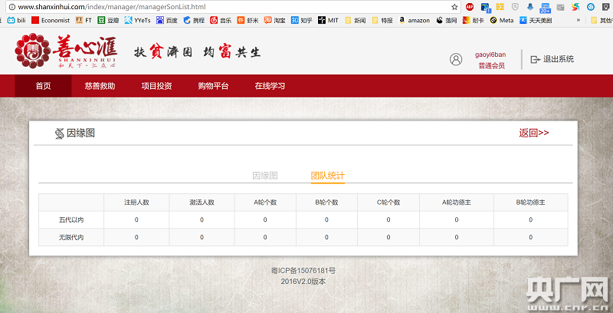Open the MIT bookmark
The height and width of the screenshot is (313, 613).
click(327, 21)
